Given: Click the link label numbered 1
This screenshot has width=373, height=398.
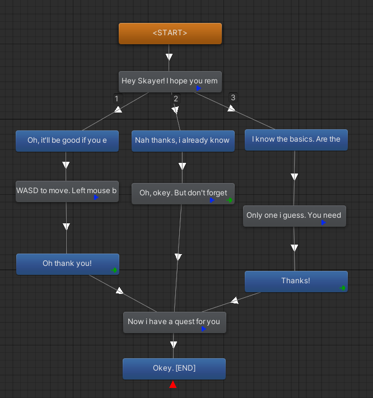Looking at the screenshot, I should coord(116,99).
